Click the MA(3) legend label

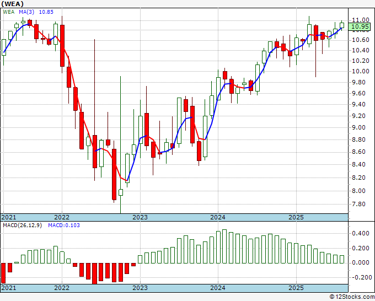26,12
